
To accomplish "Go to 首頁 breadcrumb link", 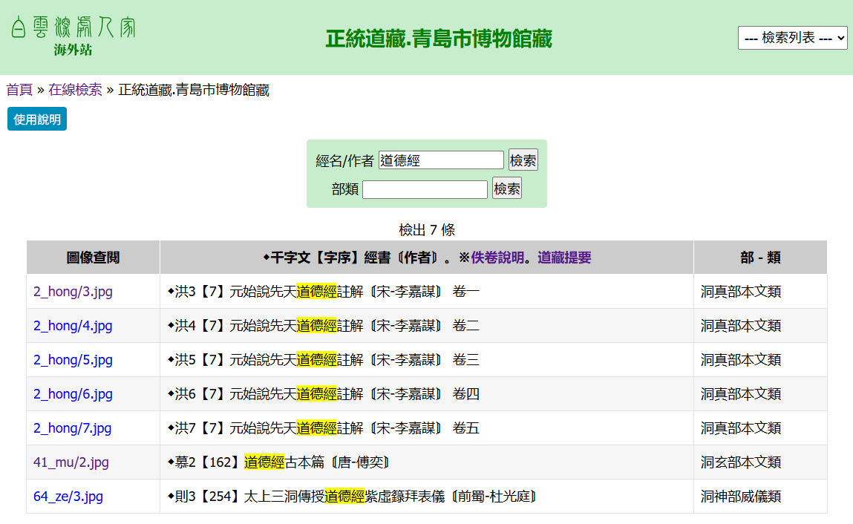I will click(x=19, y=90).
